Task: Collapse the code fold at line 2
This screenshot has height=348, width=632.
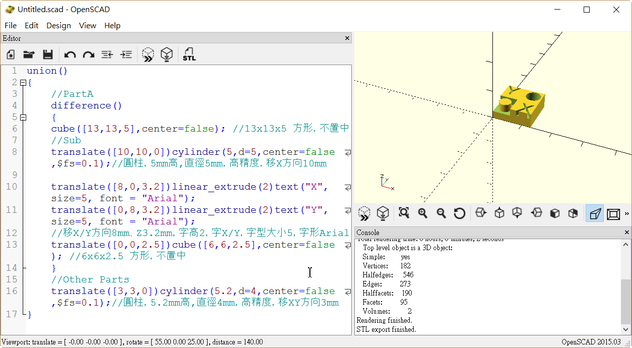Action: coord(22,83)
